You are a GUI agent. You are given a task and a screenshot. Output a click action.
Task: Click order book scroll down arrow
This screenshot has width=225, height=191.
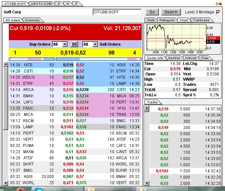tap(6, 183)
